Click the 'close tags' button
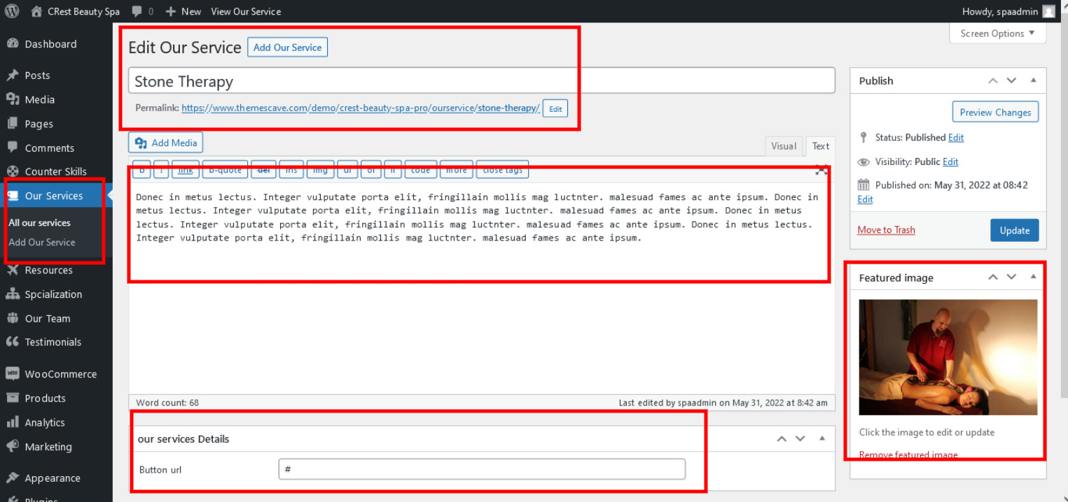The image size is (1068, 502). pos(502,170)
